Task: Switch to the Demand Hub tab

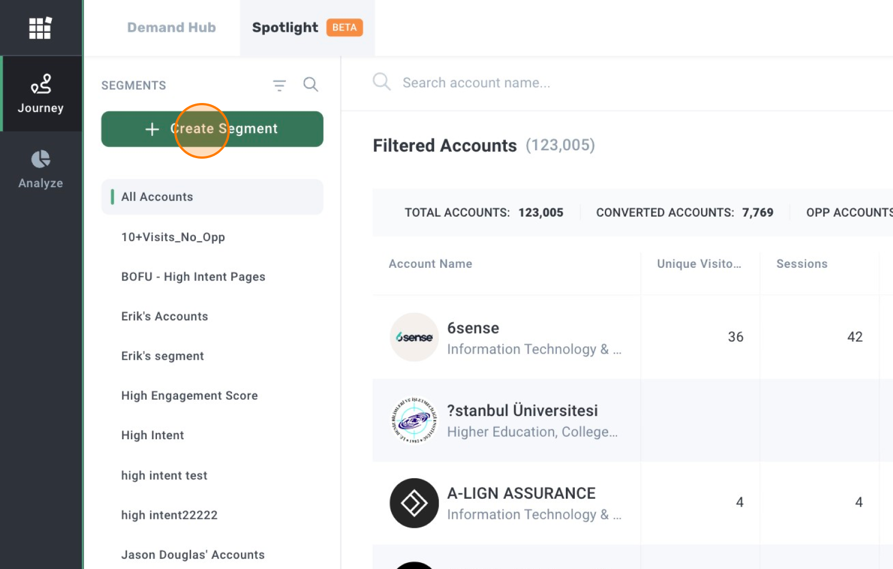Action: click(x=171, y=27)
